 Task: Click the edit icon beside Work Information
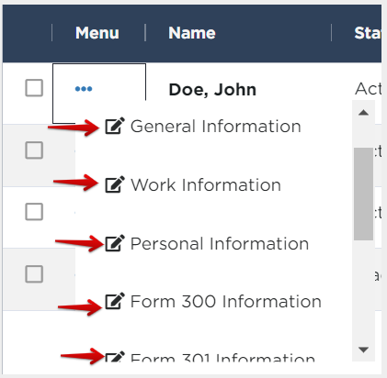pos(115,184)
